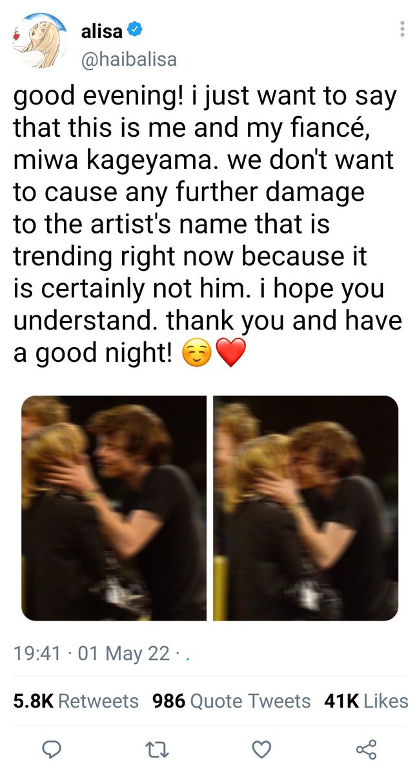
Task: Open the left attached photo
Action: pyautogui.click(x=114, y=508)
